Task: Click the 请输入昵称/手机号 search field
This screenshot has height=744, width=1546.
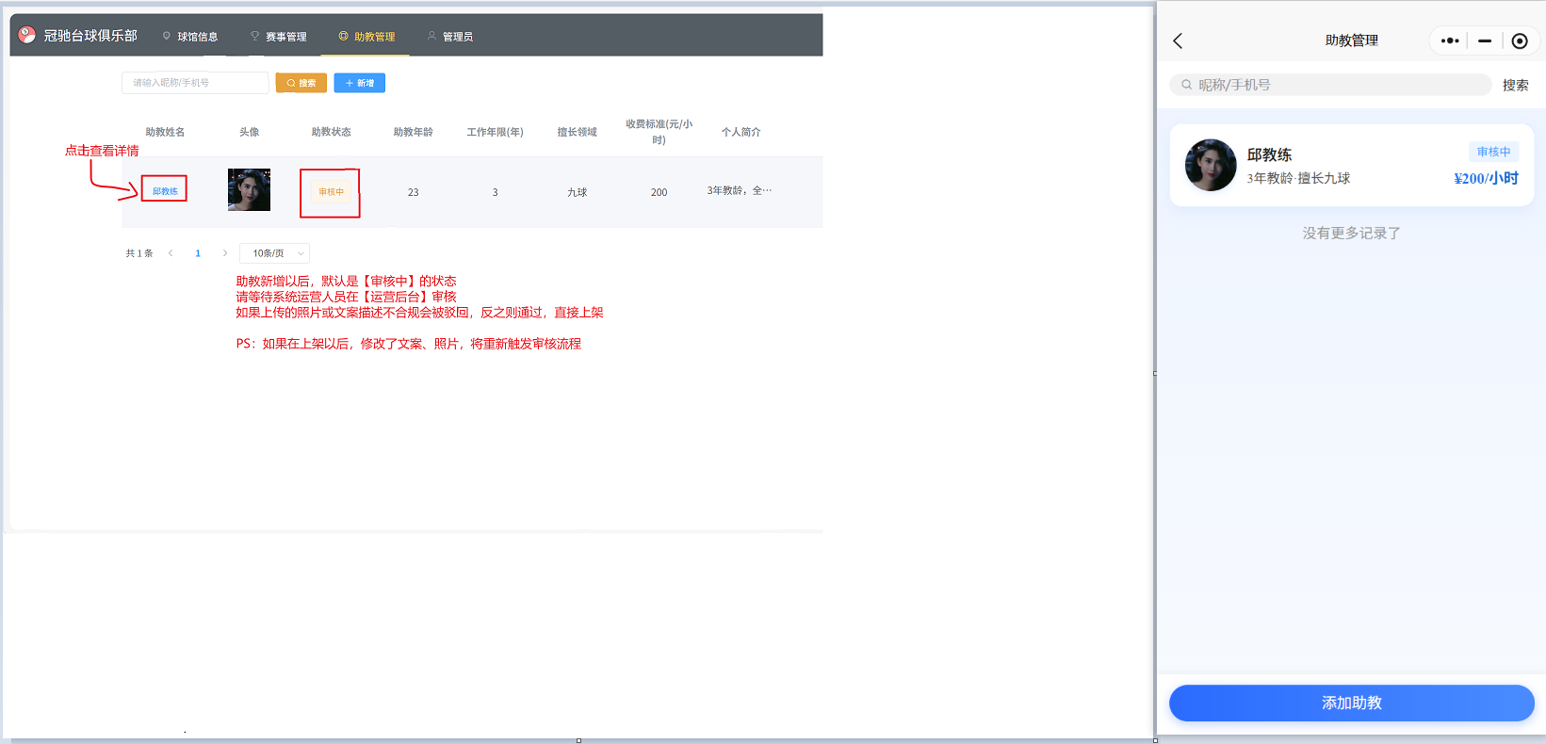Action: pyautogui.click(x=195, y=83)
